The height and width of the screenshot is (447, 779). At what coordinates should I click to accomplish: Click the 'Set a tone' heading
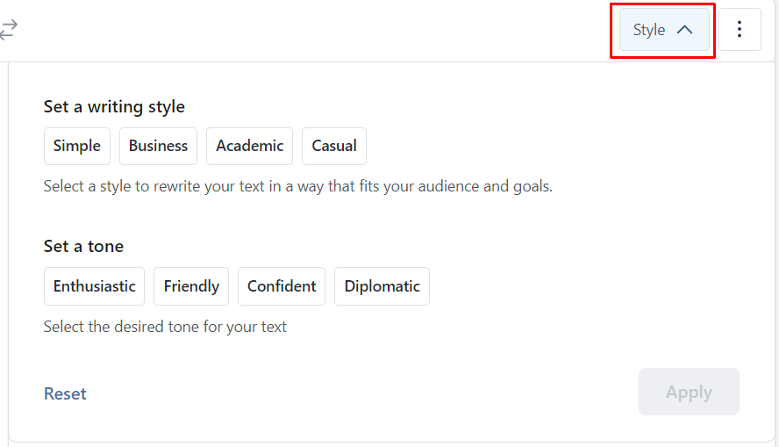(83, 247)
